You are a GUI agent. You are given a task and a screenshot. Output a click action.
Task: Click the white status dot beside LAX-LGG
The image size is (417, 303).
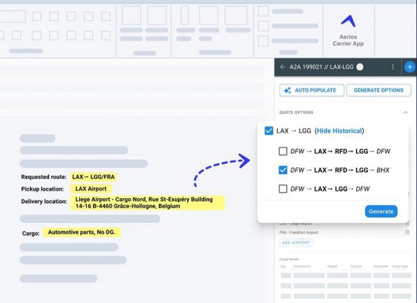click(x=360, y=67)
